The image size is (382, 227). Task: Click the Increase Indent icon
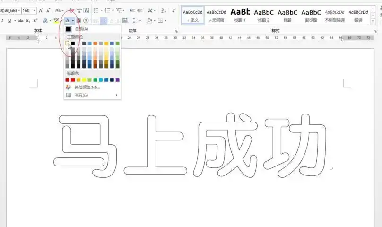click(x=139, y=10)
